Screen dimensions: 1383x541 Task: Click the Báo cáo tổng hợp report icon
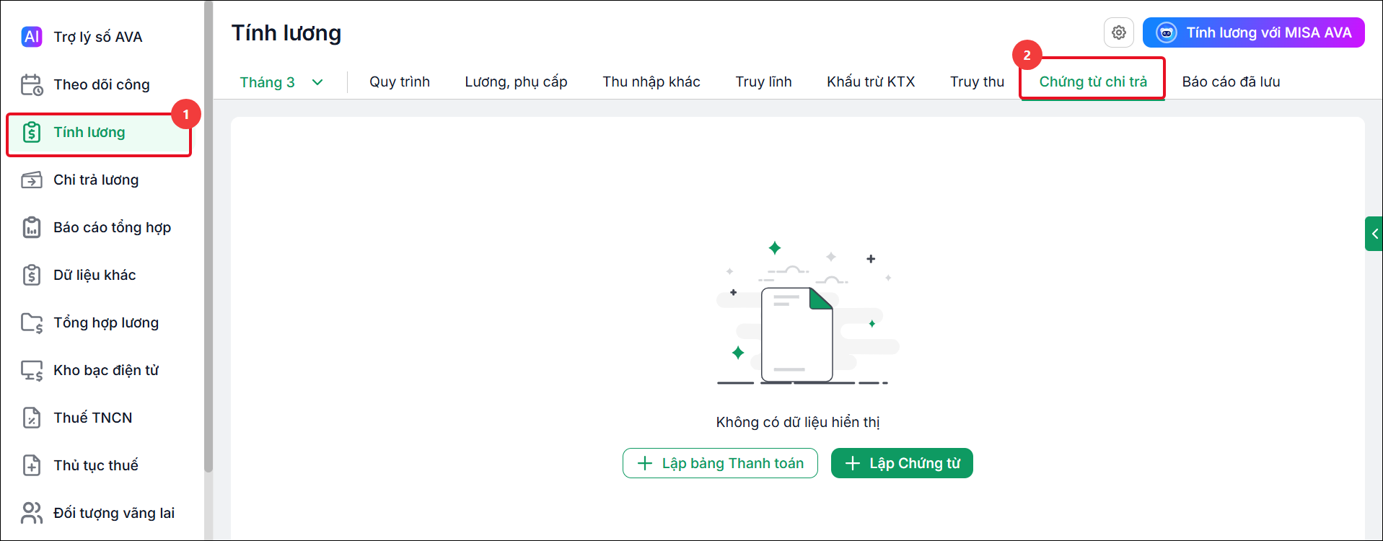[32, 227]
